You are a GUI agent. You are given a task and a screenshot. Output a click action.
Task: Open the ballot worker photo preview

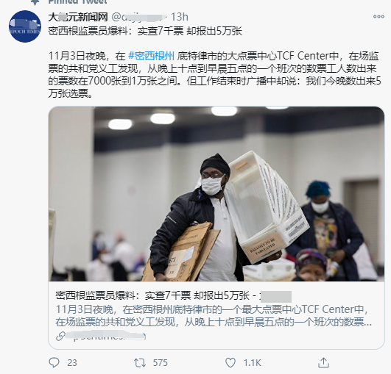click(216, 194)
